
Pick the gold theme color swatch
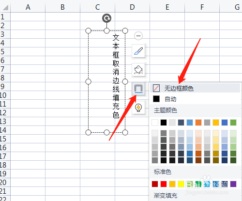click(216, 123)
